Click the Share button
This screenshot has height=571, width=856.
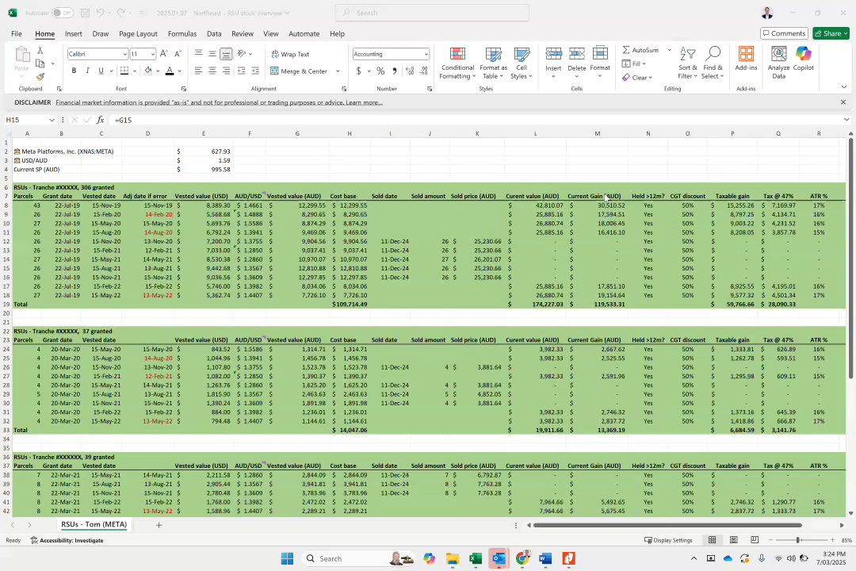tap(831, 33)
